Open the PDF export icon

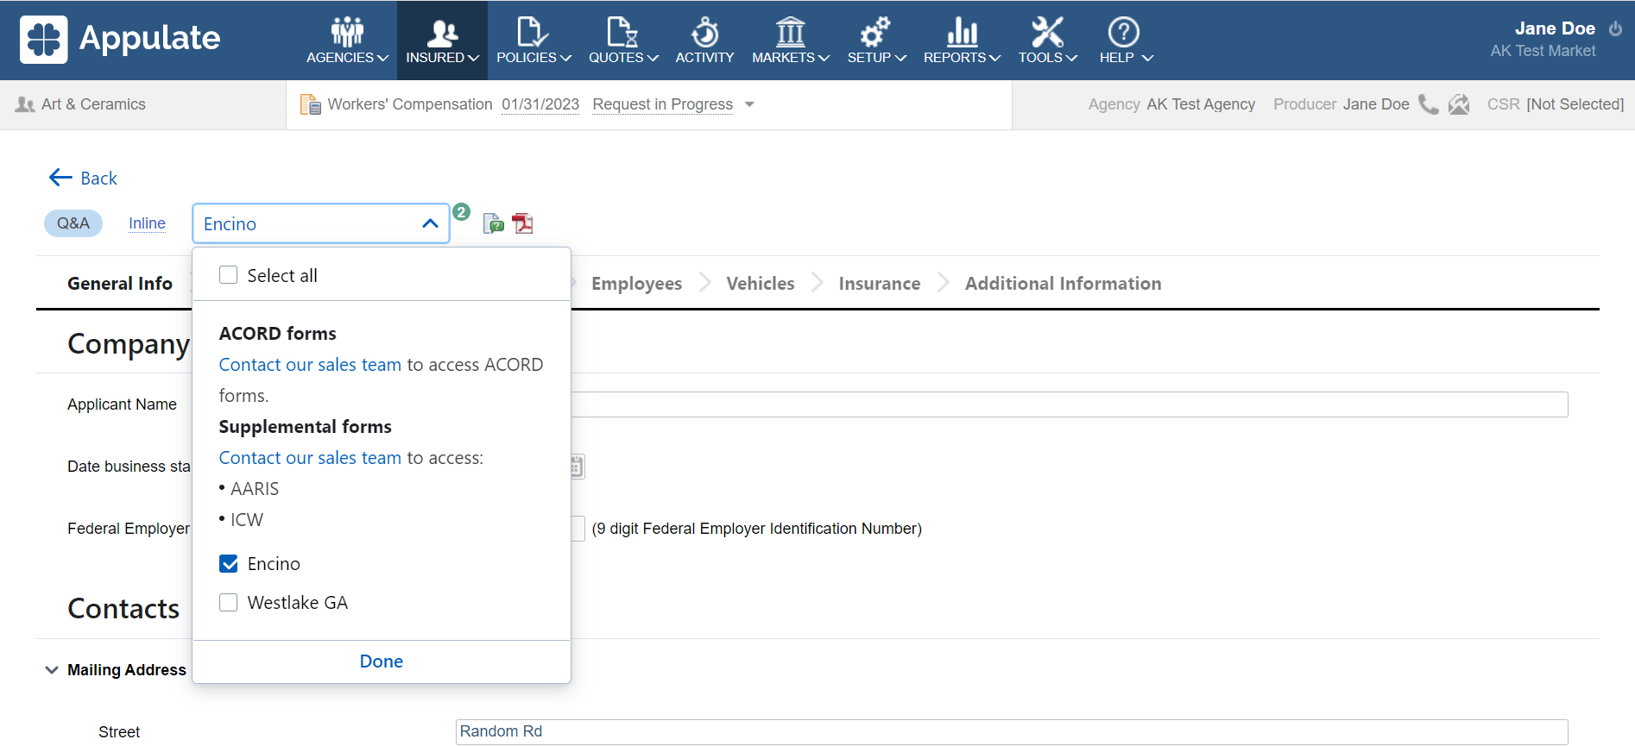[522, 224]
